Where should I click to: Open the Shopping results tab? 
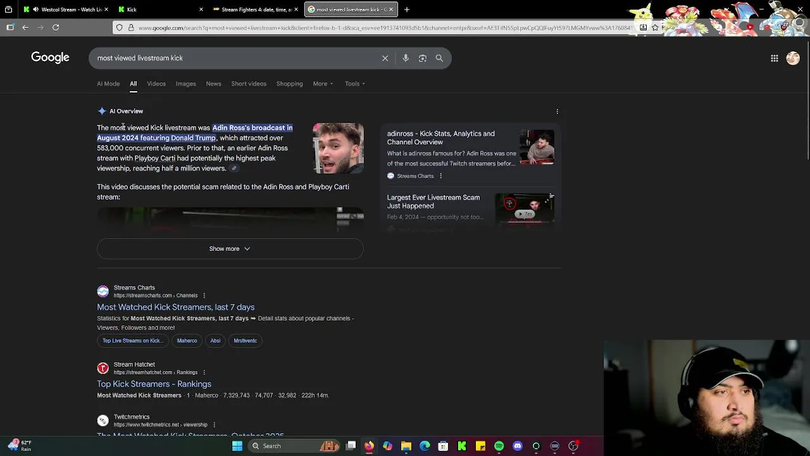289,84
